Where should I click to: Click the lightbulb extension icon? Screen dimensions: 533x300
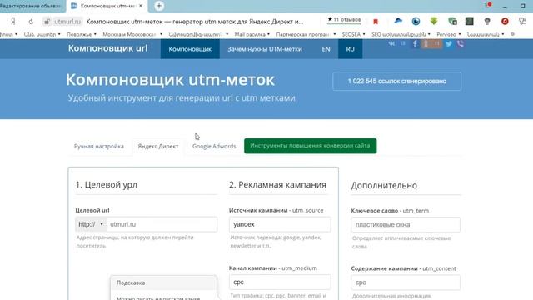tap(487, 21)
